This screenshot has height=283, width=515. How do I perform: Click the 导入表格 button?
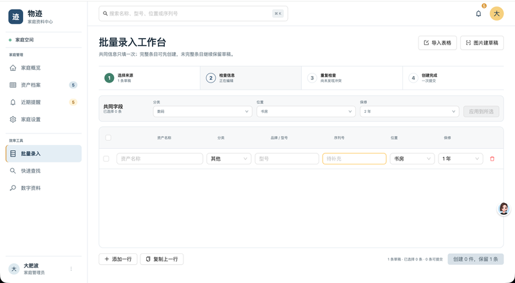[437, 43]
